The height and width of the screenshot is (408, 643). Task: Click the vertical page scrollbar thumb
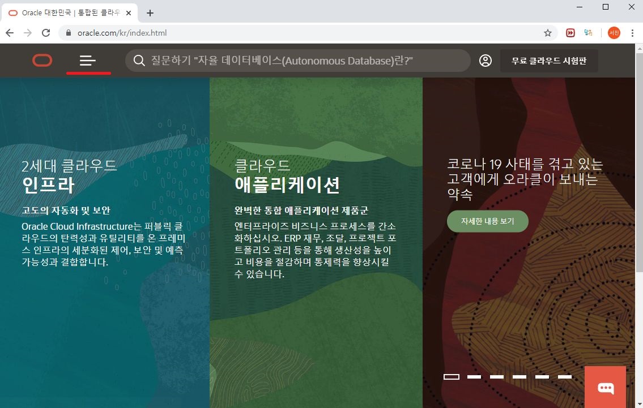click(639, 162)
